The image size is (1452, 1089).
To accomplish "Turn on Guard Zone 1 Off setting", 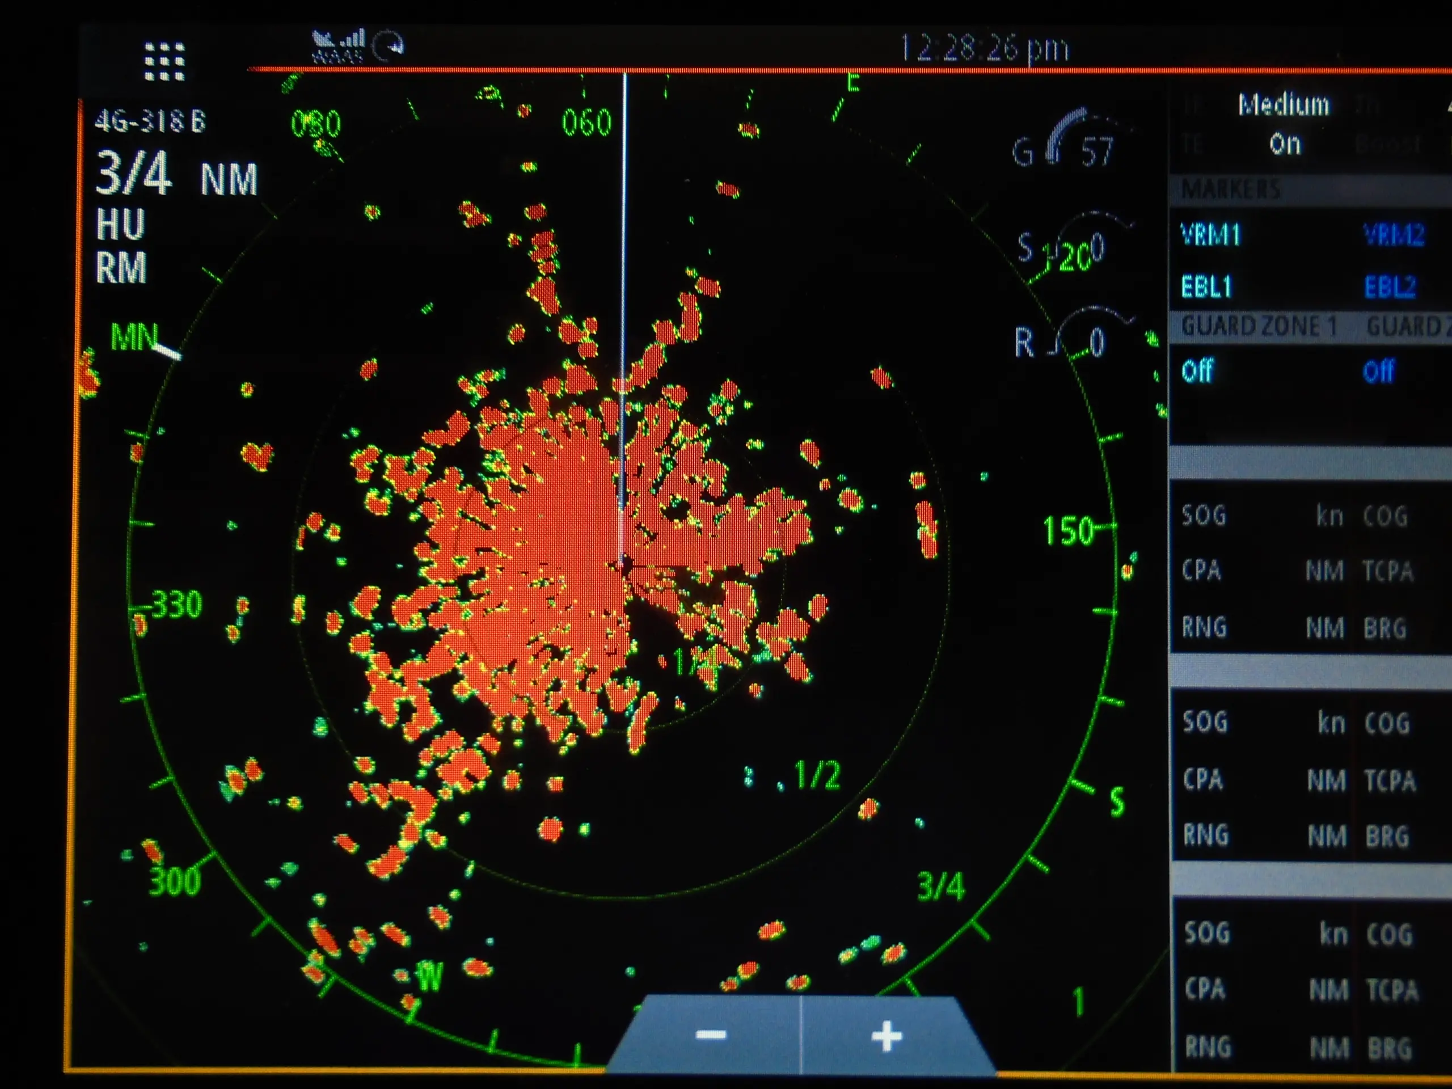I will pos(1197,371).
